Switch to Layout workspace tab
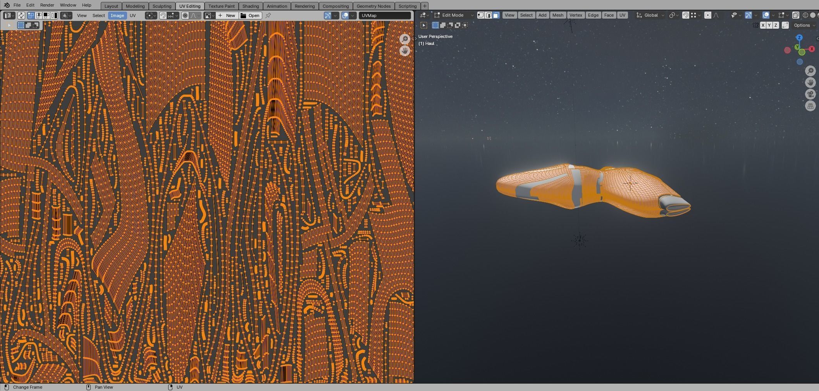The height and width of the screenshot is (391, 819). 111,6
